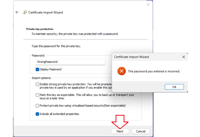Check Mark this key as exportable
Viewport: 200px width, 137px height.
point(37,95)
